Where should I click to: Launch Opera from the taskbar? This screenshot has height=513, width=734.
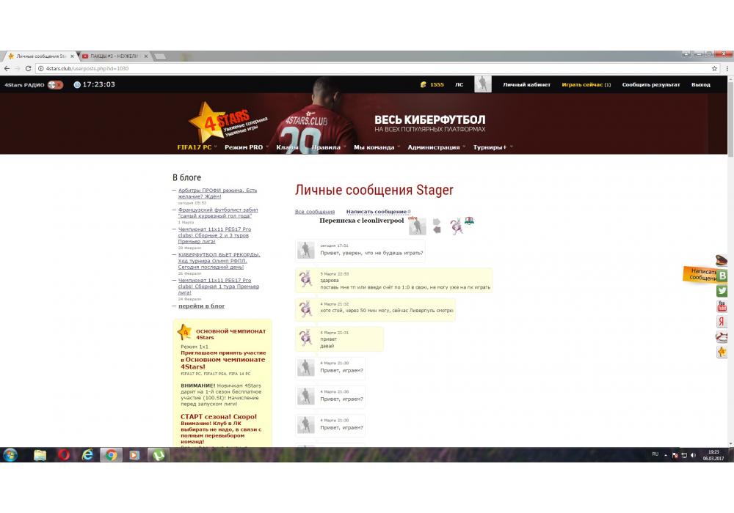64,454
